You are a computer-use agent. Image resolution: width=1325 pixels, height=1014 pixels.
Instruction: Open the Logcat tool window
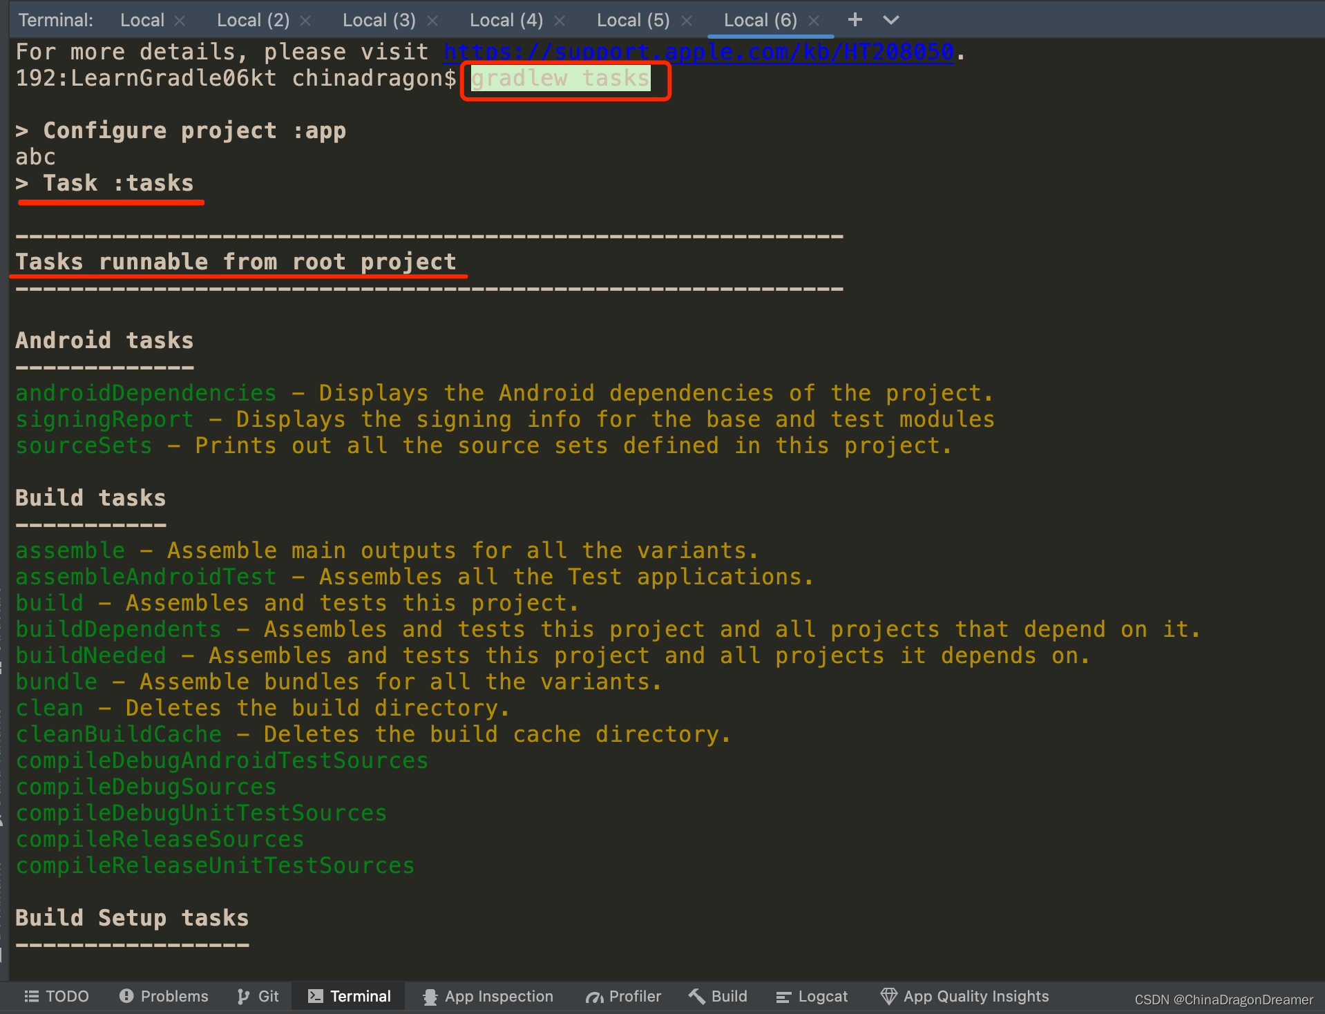pyautogui.click(x=812, y=996)
